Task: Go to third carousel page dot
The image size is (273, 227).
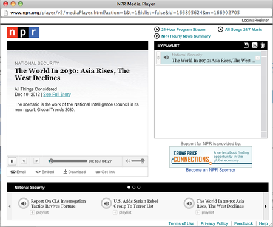Action: [x=139, y=188]
